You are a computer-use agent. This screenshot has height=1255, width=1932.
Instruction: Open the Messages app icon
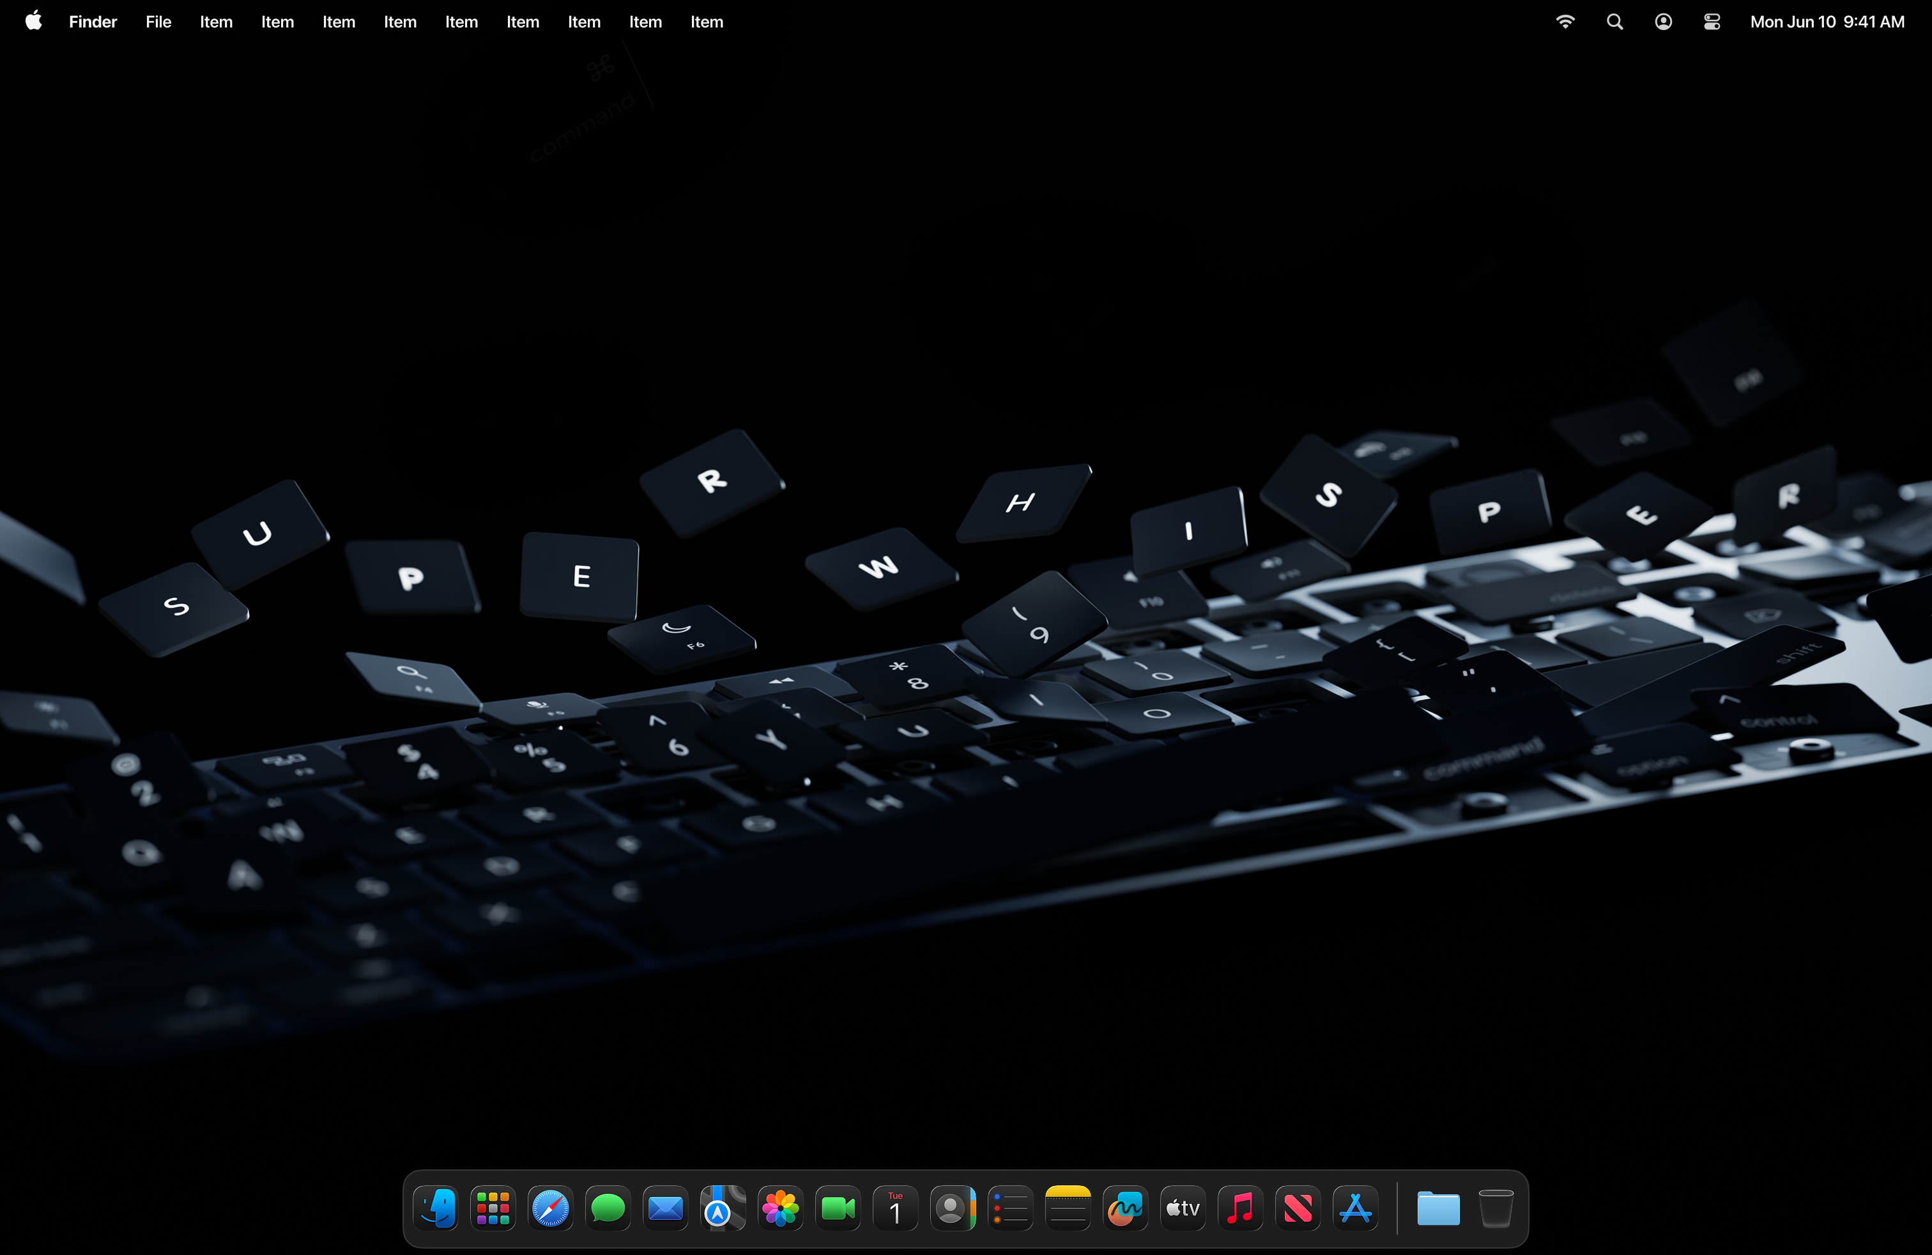click(608, 1209)
